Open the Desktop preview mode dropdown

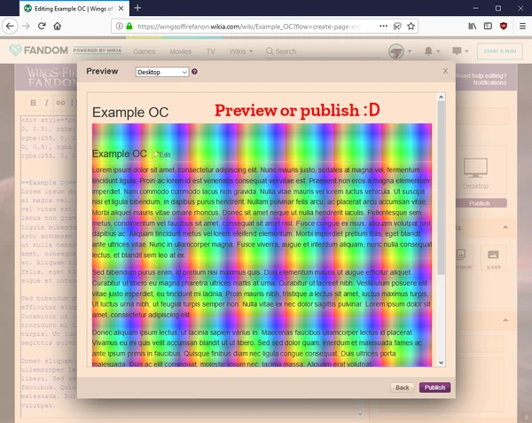click(162, 72)
